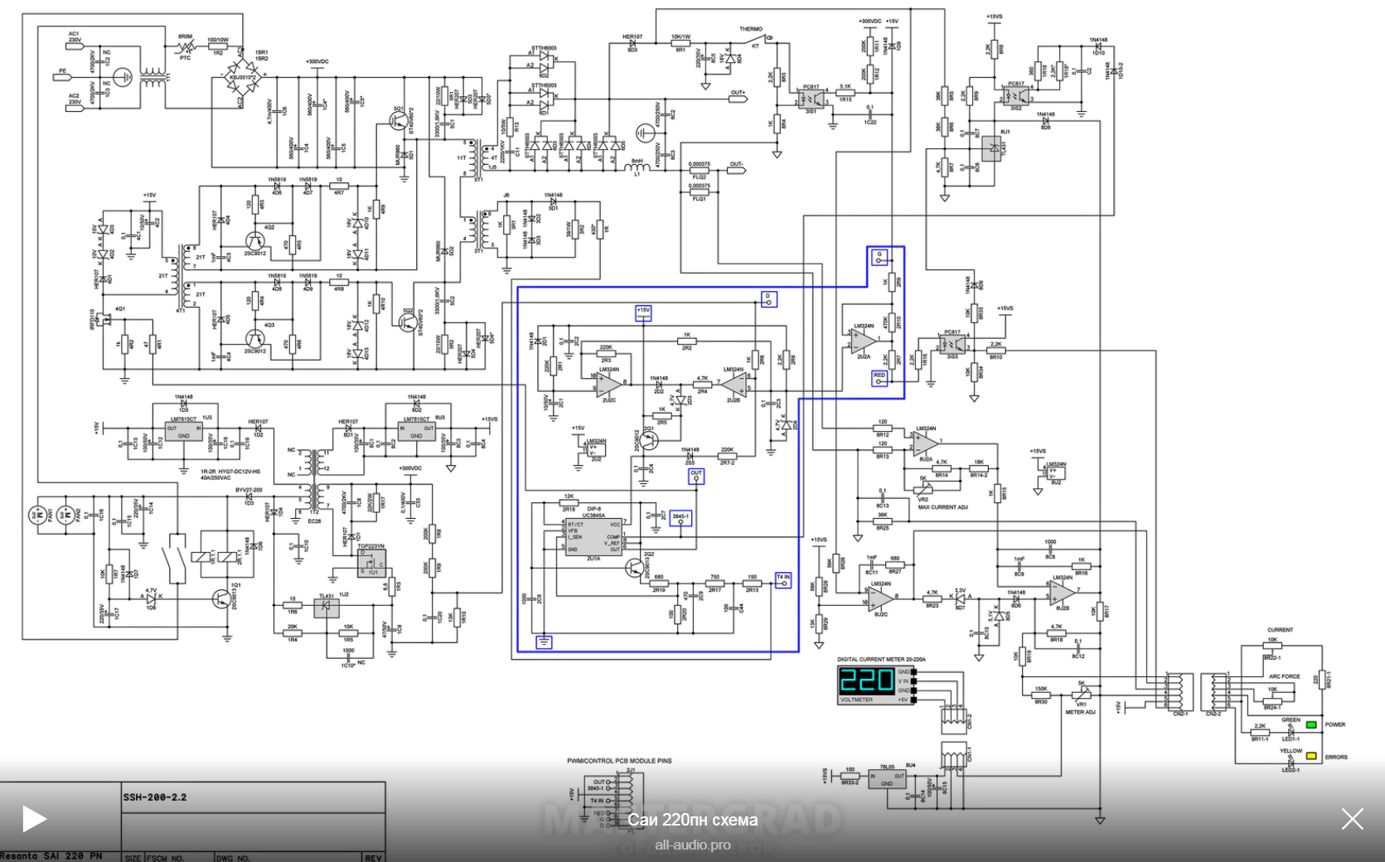
Task: Click the 'SSH-200-2.2' title block text
Action: (x=155, y=797)
